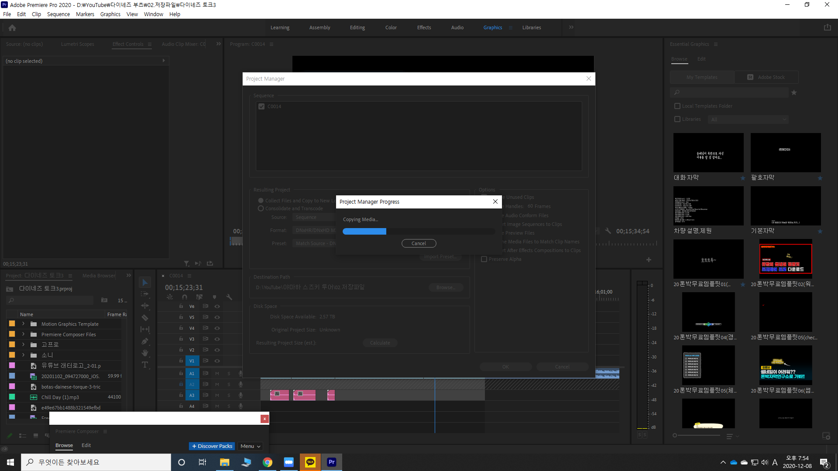Select the Type tool in the toolbar

145,365
